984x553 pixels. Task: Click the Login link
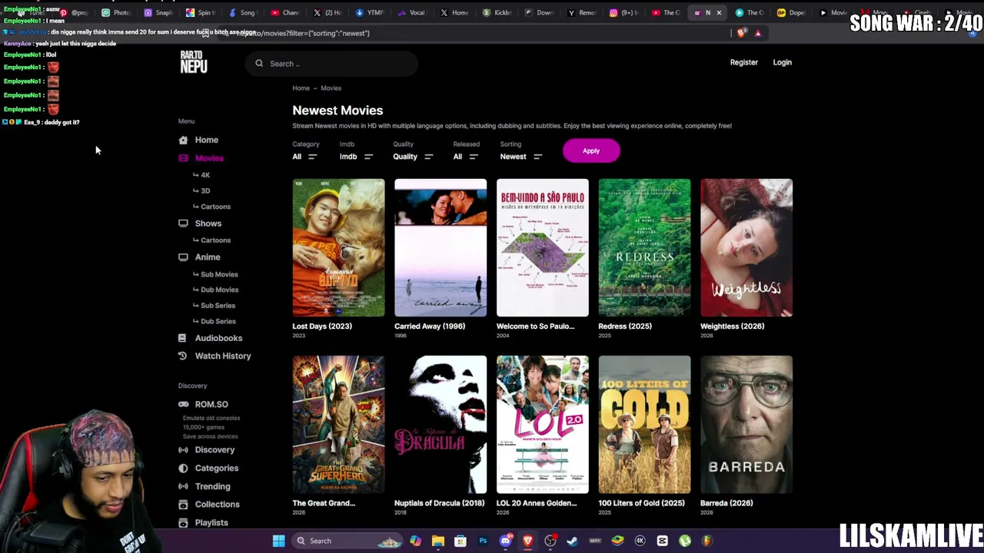click(x=782, y=62)
